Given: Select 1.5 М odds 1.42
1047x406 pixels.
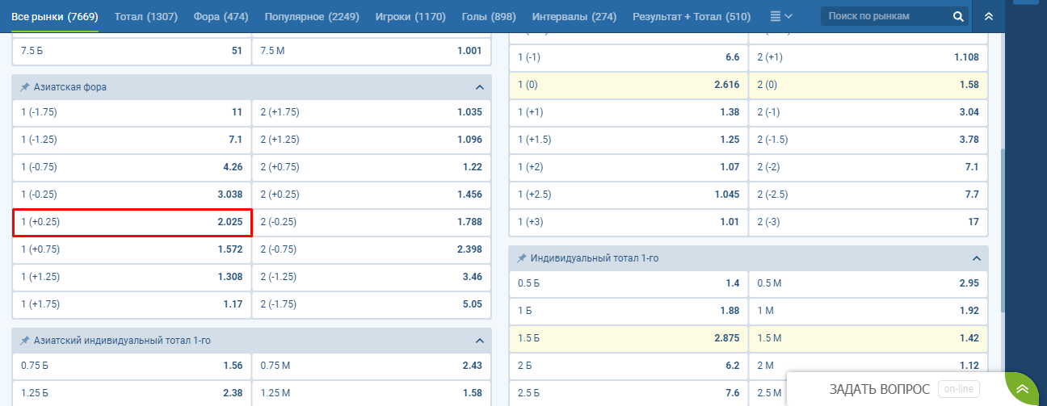Looking at the screenshot, I should click(868, 338).
